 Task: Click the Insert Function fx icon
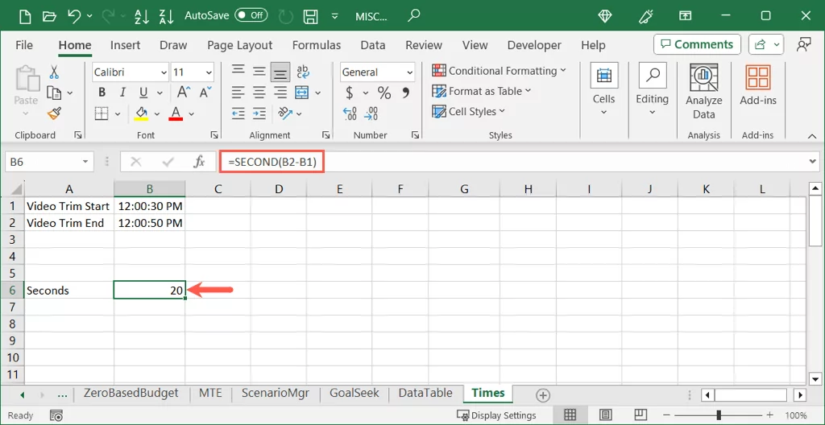(x=199, y=162)
